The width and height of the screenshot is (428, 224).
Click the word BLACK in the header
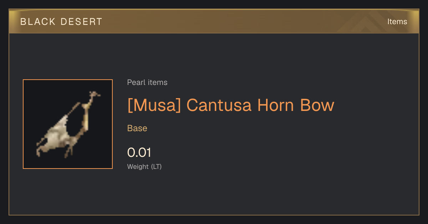(38, 22)
